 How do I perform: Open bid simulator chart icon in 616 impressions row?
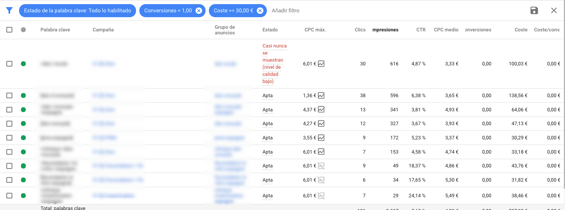click(x=321, y=64)
